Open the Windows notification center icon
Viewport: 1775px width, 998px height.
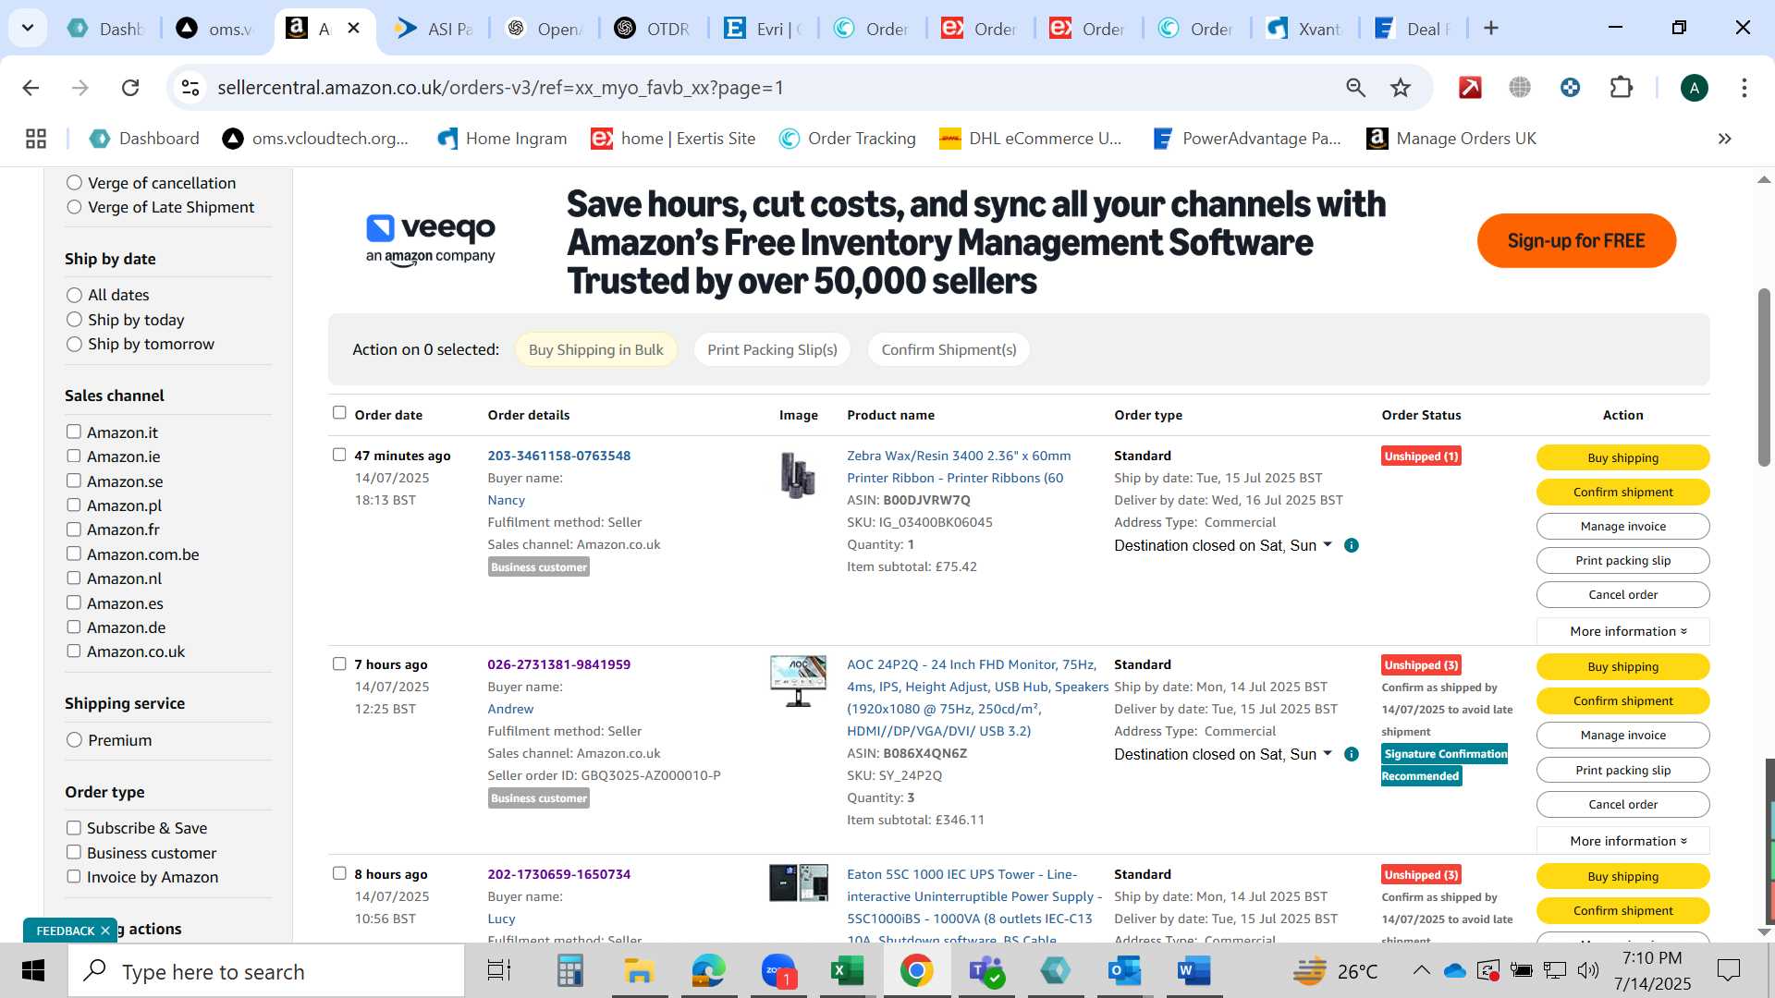(1728, 970)
